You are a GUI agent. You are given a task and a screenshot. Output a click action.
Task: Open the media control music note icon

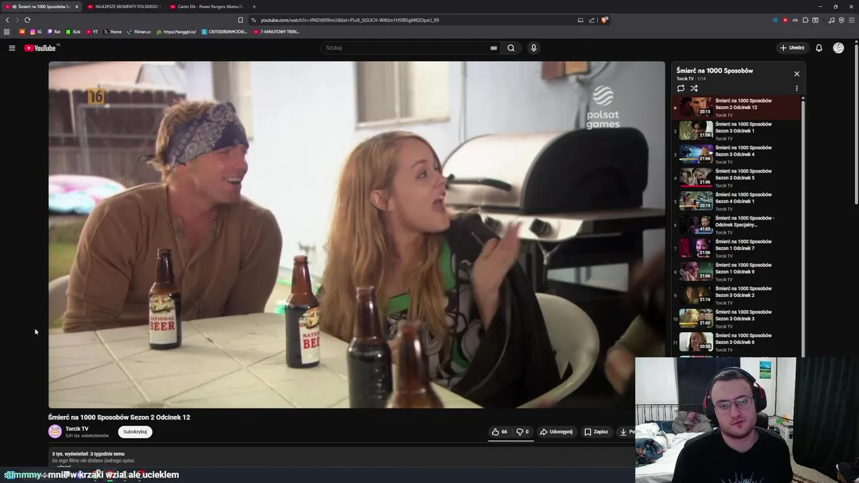pos(831,20)
